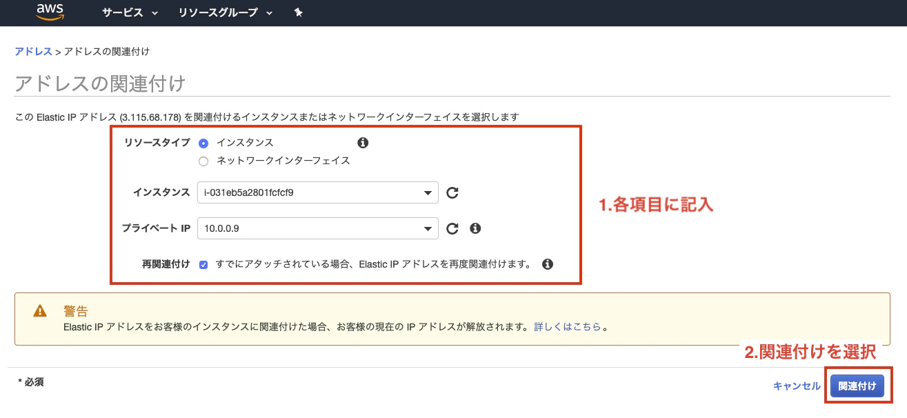907x418 pixels.
Task: Click the アドレス breadcrumb link
Action: click(33, 52)
